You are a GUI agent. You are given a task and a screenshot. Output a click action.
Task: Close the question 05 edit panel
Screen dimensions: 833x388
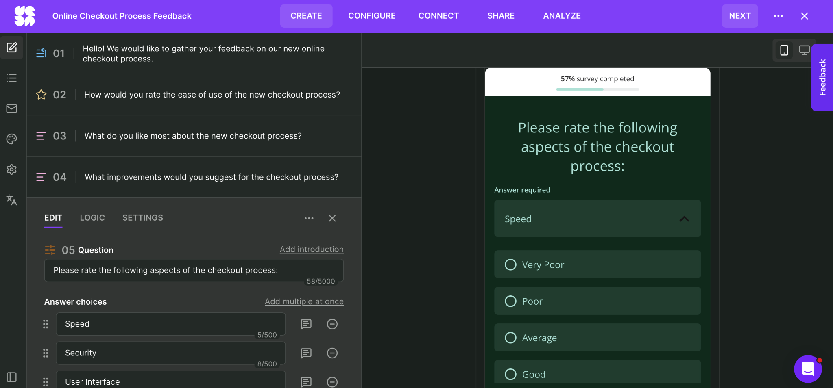332,218
